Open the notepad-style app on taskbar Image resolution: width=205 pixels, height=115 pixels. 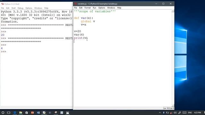[62, 113]
